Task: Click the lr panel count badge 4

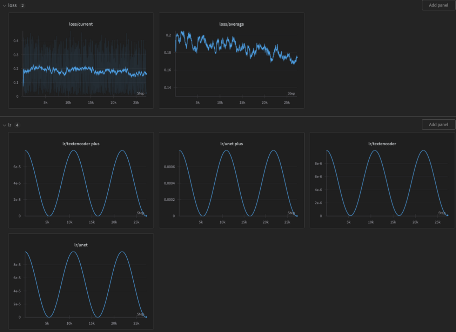Action: pyautogui.click(x=17, y=125)
